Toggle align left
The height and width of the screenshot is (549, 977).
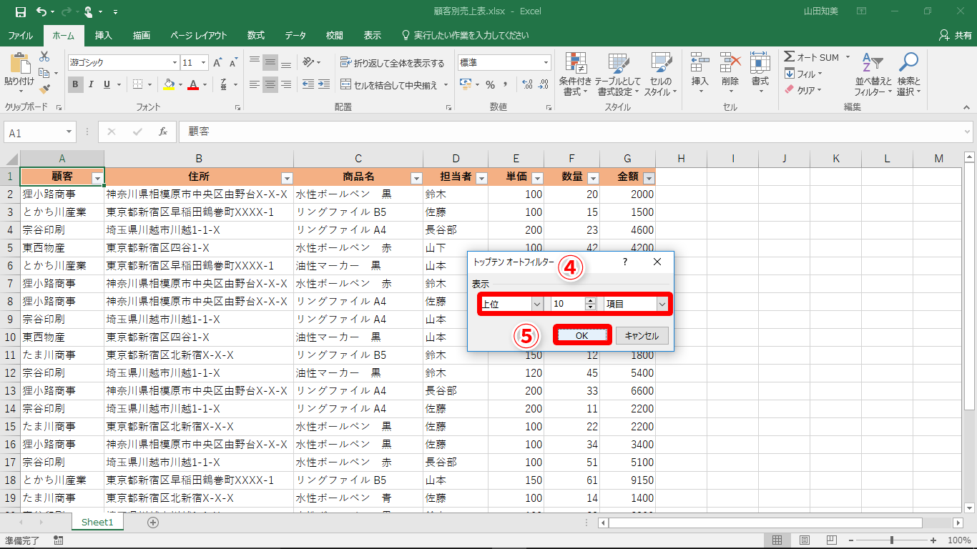tap(255, 84)
